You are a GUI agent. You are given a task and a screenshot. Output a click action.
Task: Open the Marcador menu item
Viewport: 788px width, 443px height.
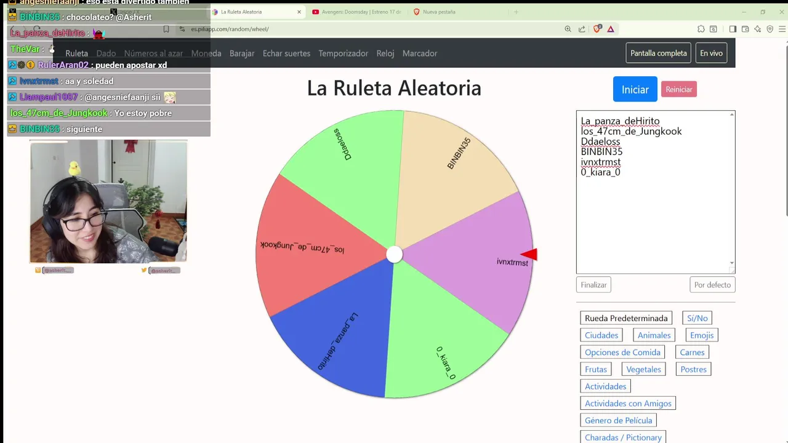tap(420, 54)
